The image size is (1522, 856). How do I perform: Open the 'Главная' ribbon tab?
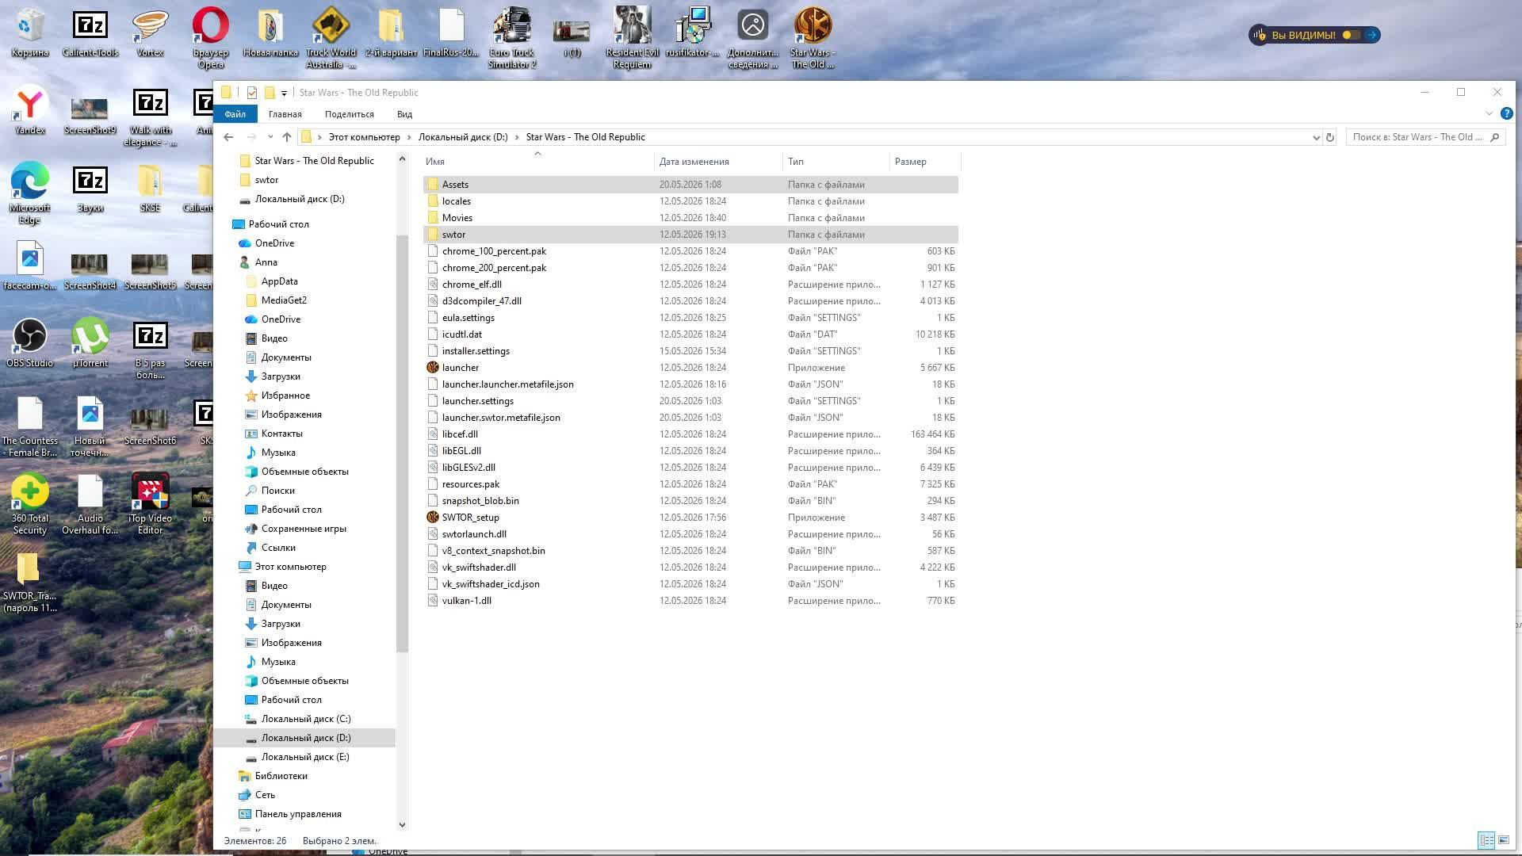coord(285,114)
